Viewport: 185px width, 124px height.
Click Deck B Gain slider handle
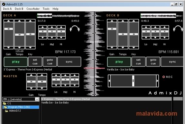coord(112,29)
